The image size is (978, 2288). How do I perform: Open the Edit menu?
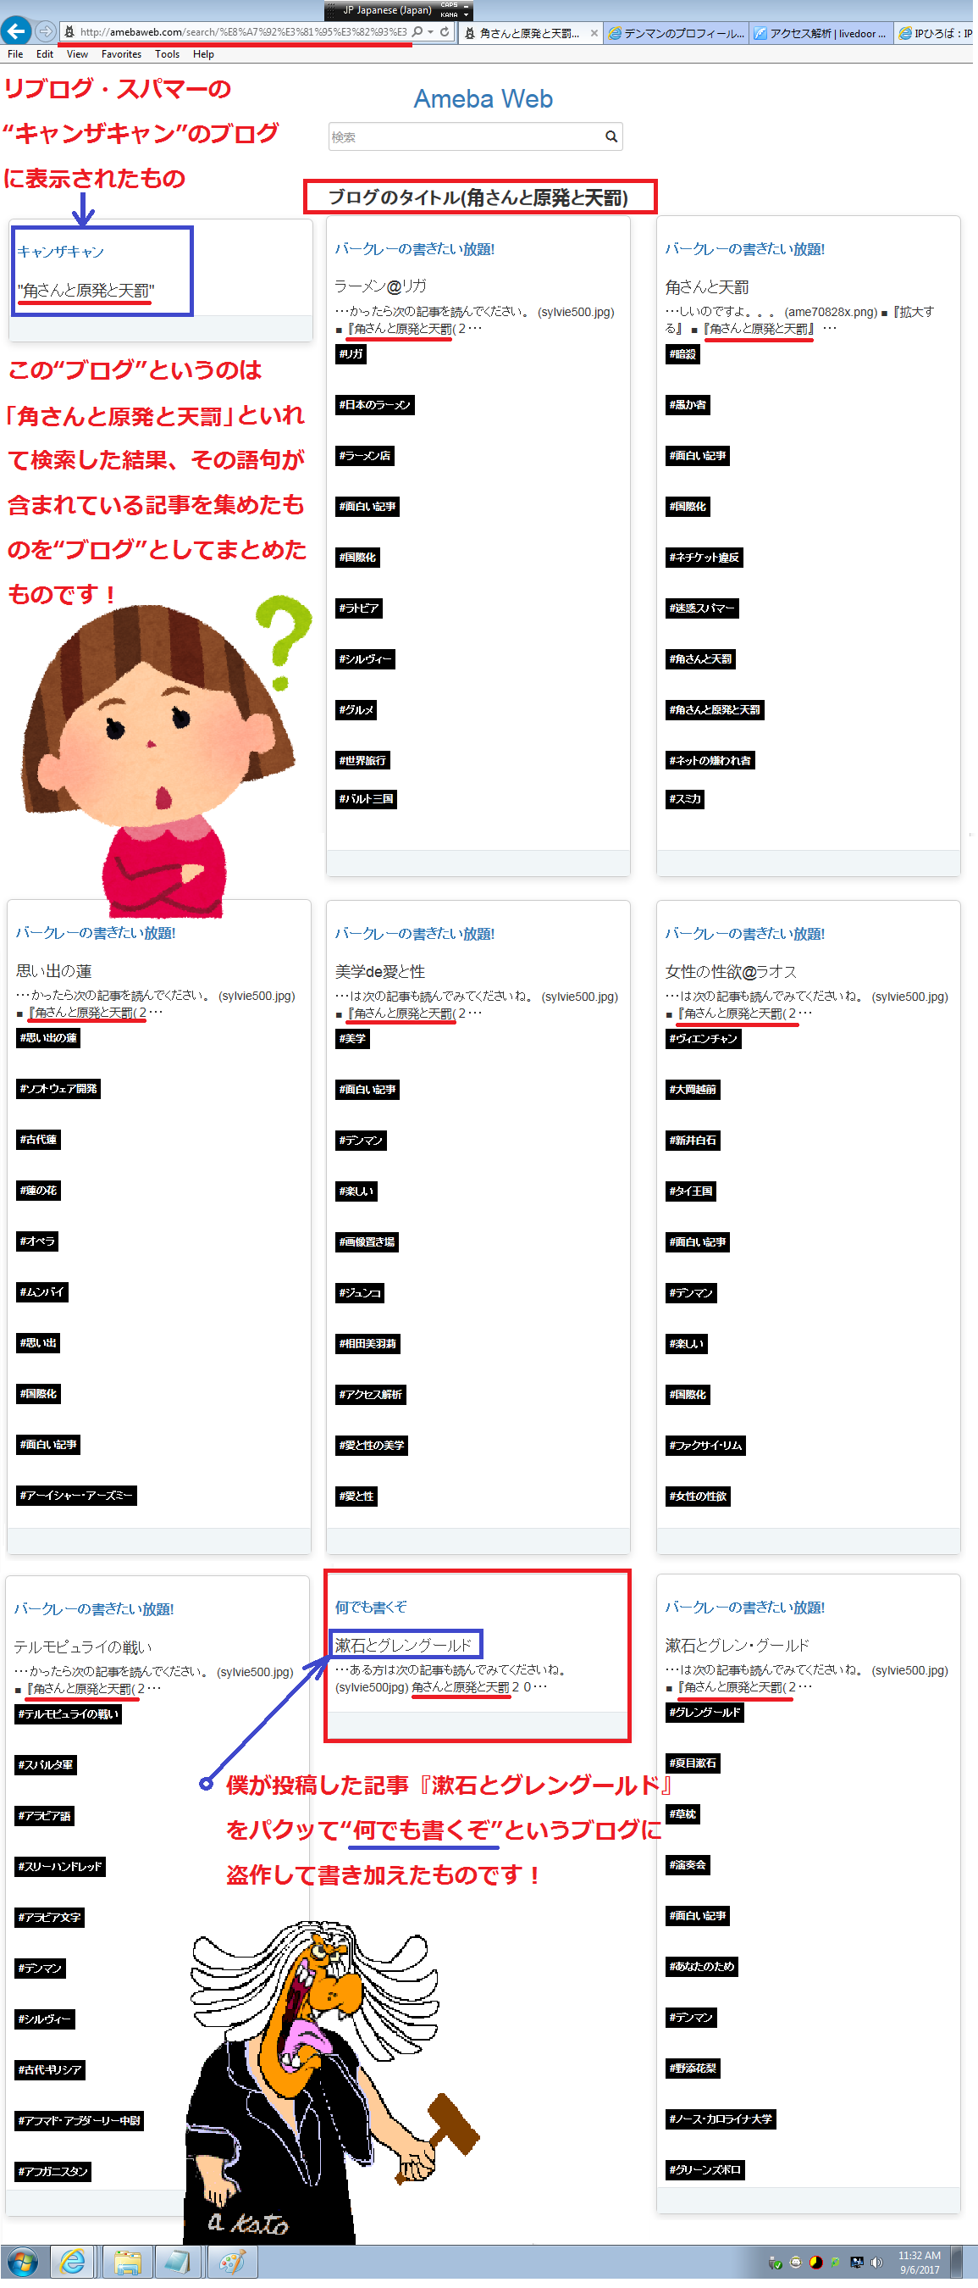[44, 54]
